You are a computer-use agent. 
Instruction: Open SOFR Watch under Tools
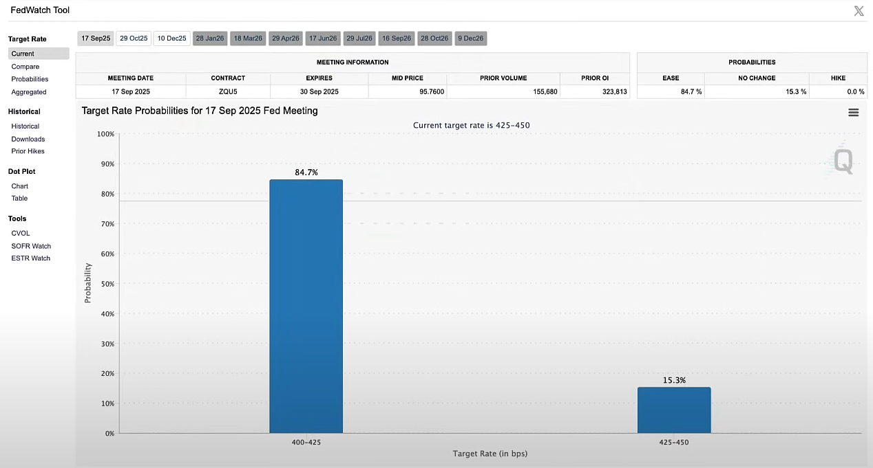click(31, 246)
